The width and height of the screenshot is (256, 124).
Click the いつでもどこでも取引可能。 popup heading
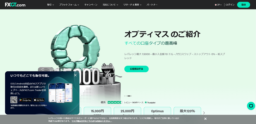point(30,76)
